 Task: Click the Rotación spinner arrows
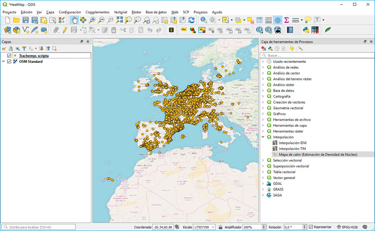[x=305, y=227]
